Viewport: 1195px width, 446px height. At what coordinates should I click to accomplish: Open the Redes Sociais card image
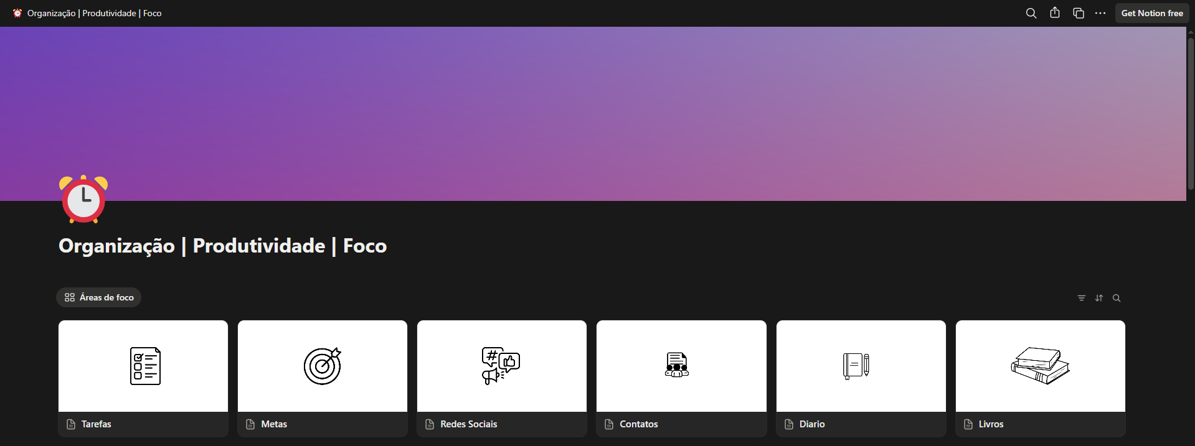tap(501, 366)
